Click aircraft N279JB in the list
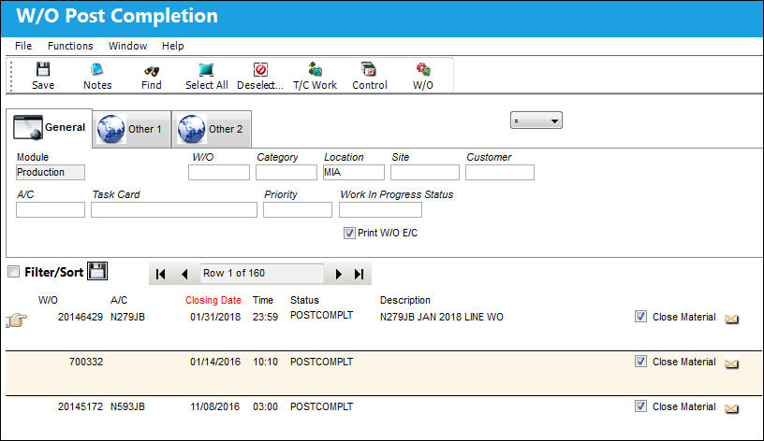Image resolution: width=764 pixels, height=441 pixels. click(x=127, y=317)
